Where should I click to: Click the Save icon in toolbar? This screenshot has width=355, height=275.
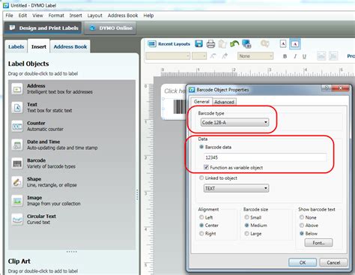(198, 43)
